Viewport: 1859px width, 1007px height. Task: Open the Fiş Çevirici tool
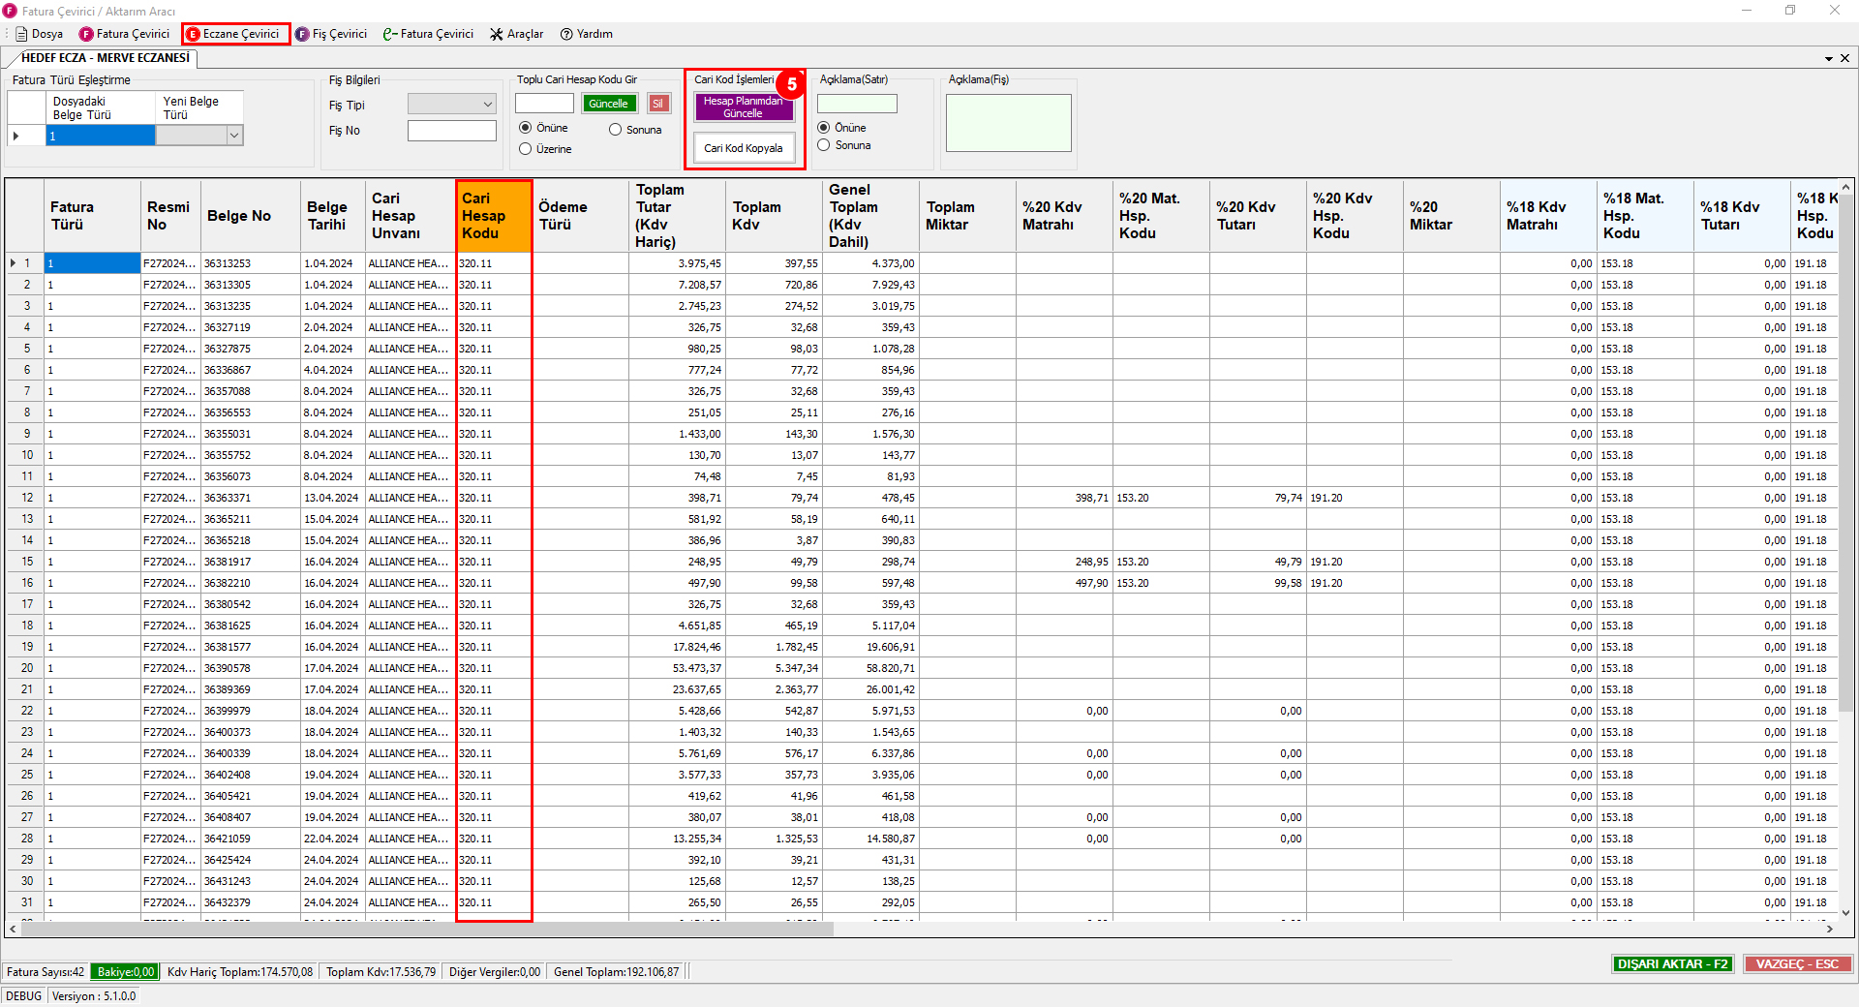click(331, 34)
